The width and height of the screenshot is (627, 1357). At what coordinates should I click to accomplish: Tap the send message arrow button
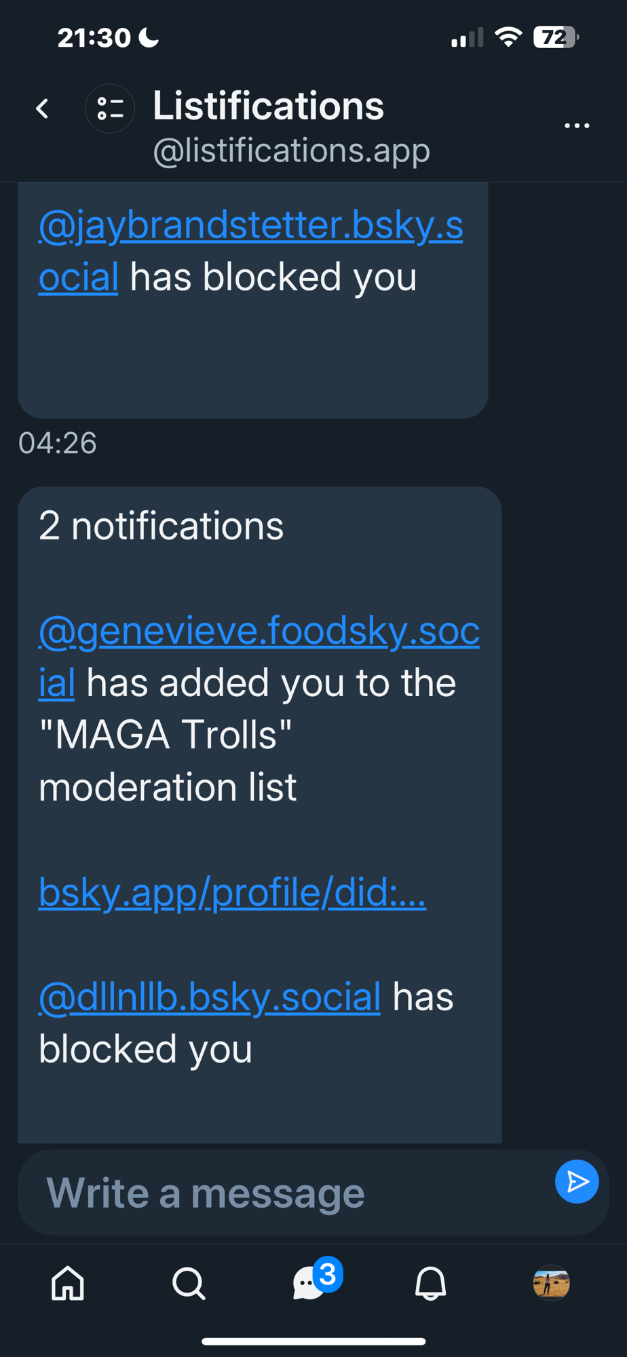(x=577, y=1182)
